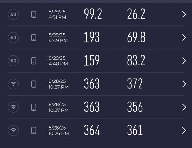192x148 pixels.
Task: Open the chevron for the 159 download test
Action: (x=184, y=61)
